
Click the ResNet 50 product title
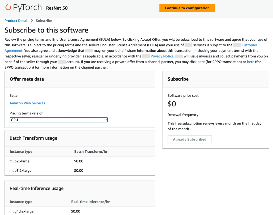[57, 8]
